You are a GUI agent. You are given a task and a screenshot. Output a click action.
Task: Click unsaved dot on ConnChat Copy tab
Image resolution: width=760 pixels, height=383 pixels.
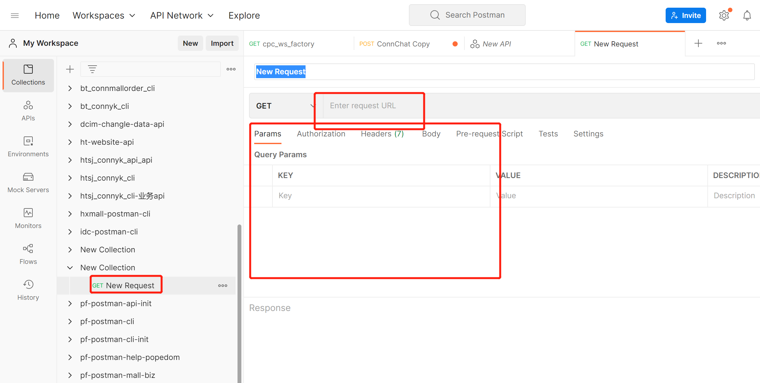tap(455, 44)
